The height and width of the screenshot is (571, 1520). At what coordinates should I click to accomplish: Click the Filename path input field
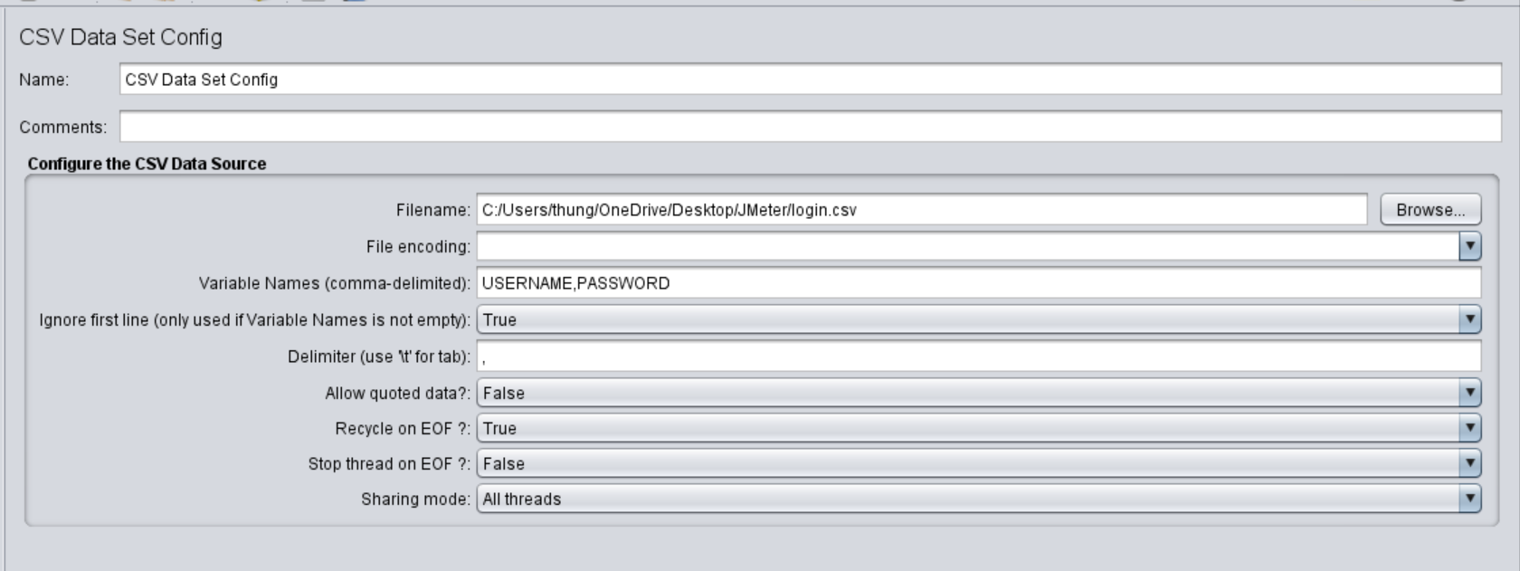click(921, 210)
